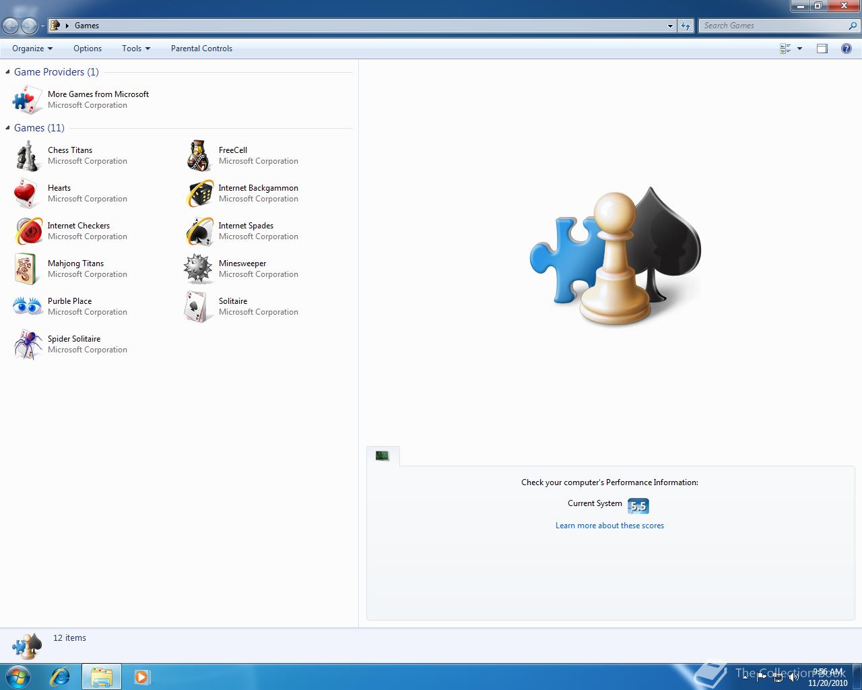Select the FreeCell game icon
This screenshot has height=690, width=862.
tap(199, 156)
